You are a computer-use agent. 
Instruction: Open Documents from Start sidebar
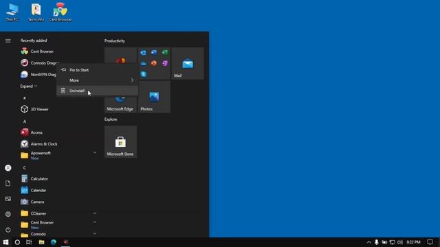(8, 183)
